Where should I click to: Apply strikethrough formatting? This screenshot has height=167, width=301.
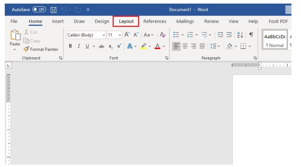[101, 46]
